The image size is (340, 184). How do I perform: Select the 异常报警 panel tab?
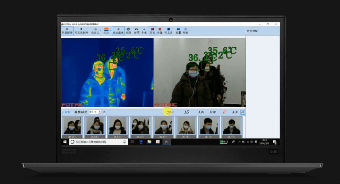252,31
